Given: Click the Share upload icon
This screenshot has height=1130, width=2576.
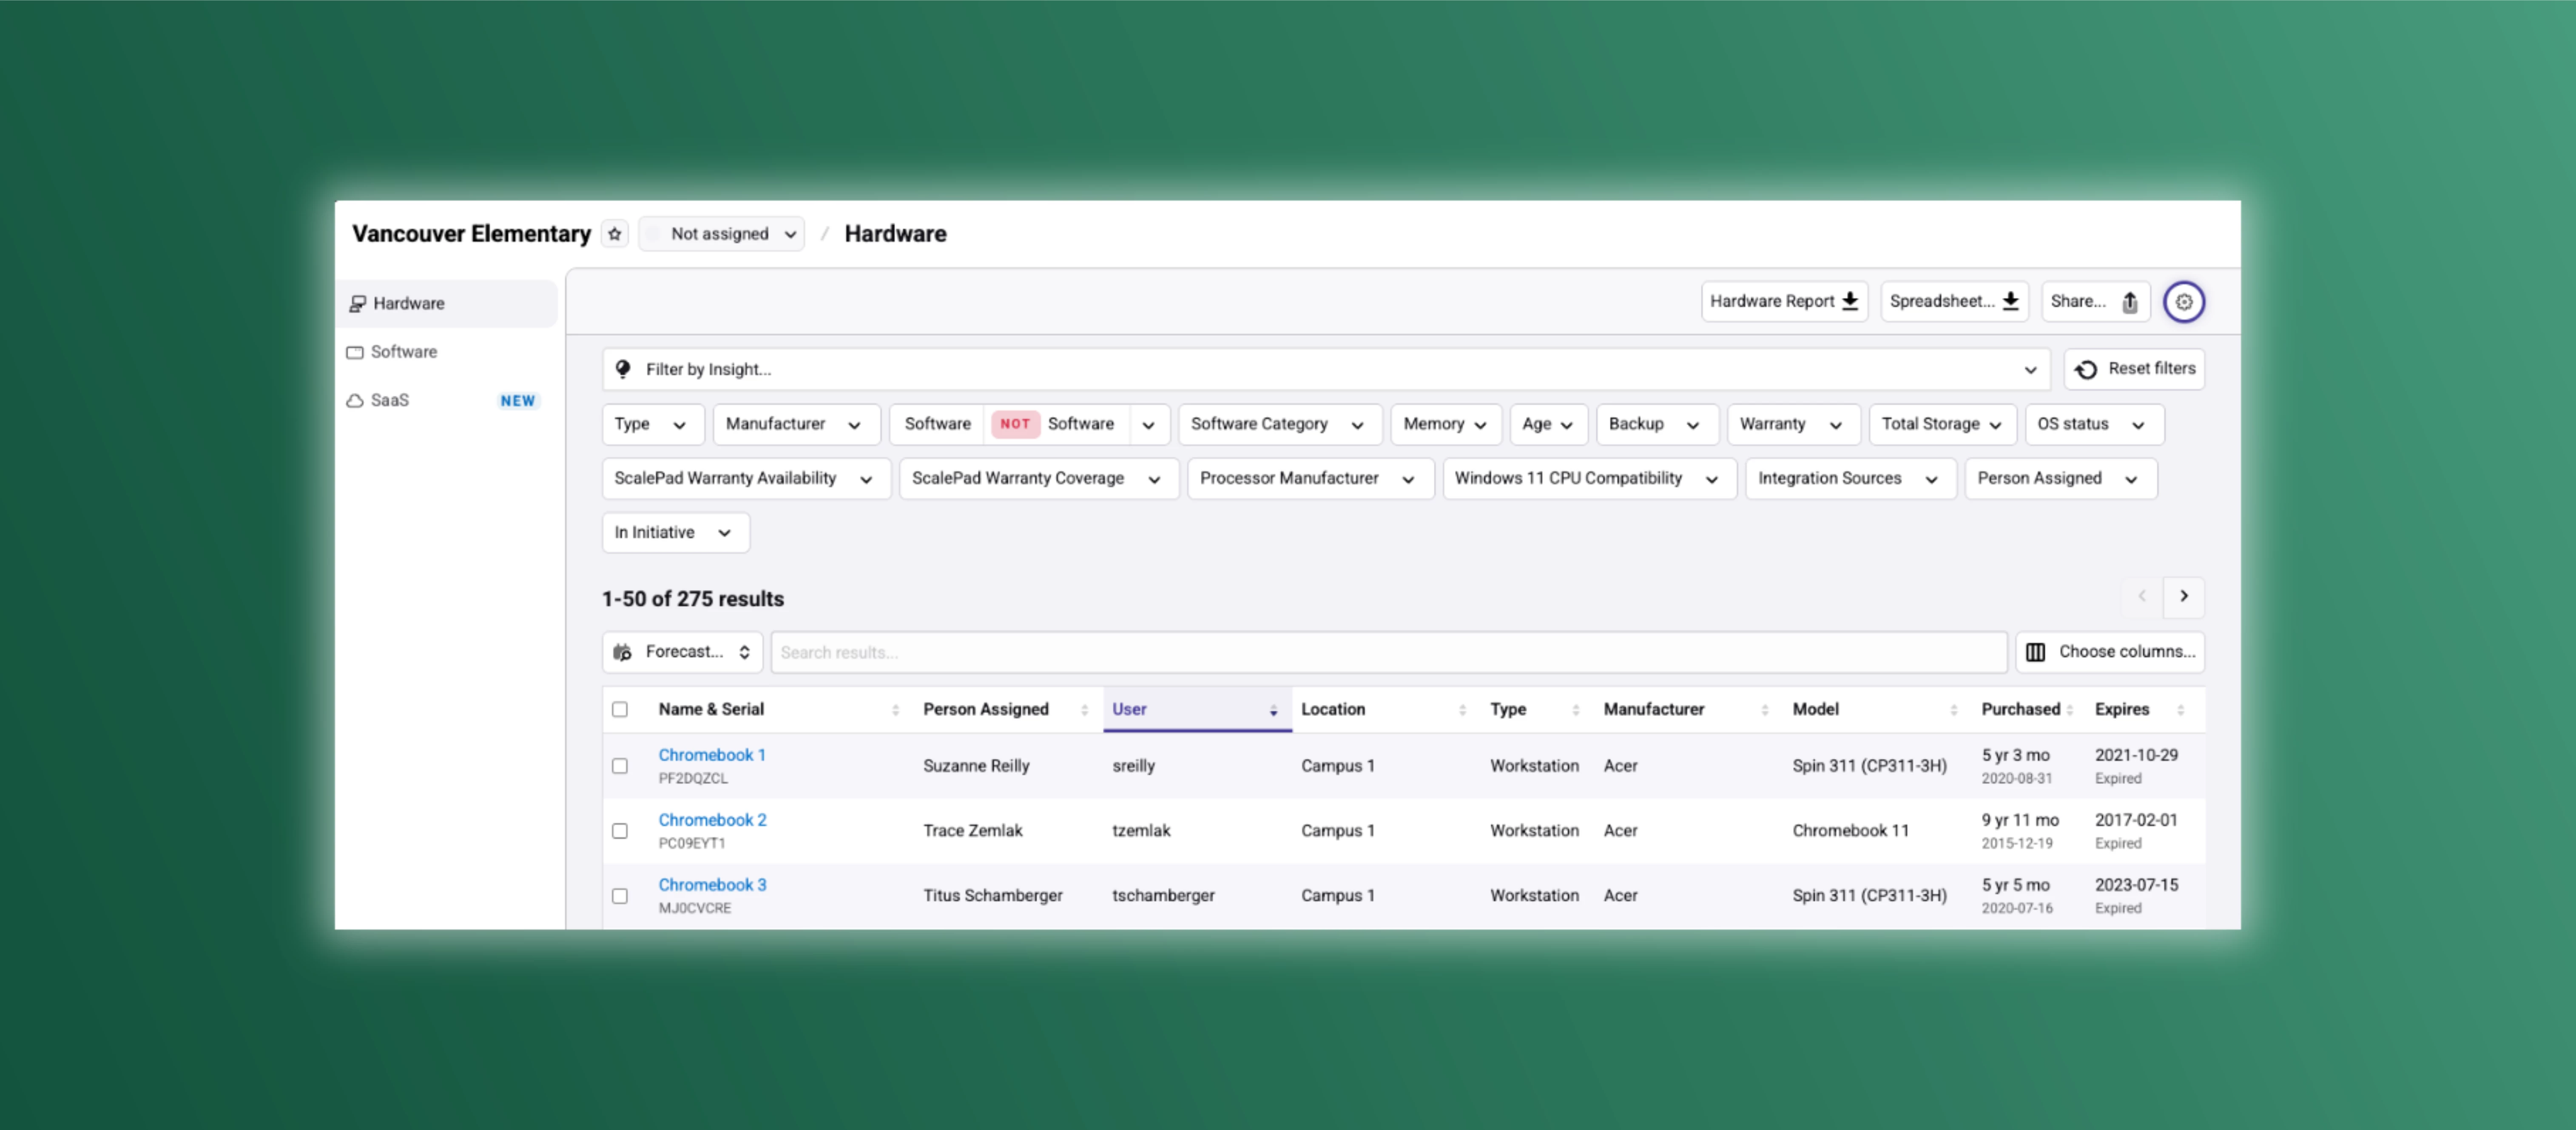Looking at the screenshot, I should [x=2129, y=302].
